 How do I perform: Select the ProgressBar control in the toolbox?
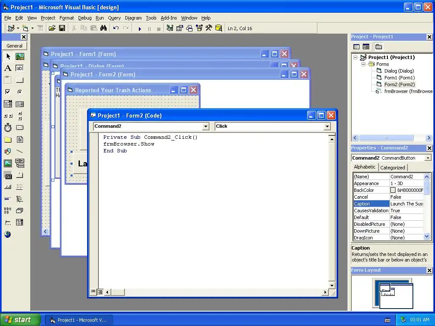pyautogui.click(x=8, y=199)
